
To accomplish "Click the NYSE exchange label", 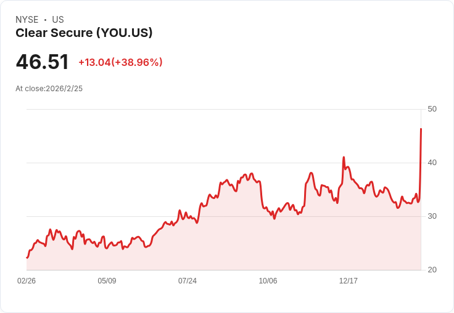I will coord(27,20).
